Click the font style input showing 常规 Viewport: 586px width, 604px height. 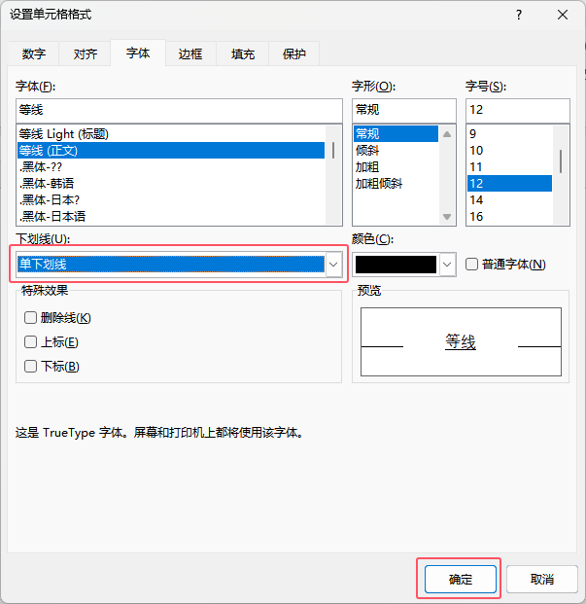point(404,110)
